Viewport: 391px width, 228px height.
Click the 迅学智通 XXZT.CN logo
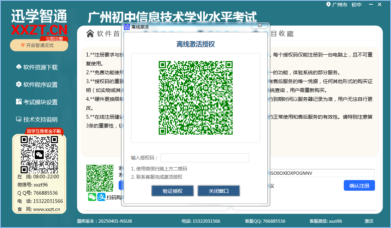tap(39, 23)
